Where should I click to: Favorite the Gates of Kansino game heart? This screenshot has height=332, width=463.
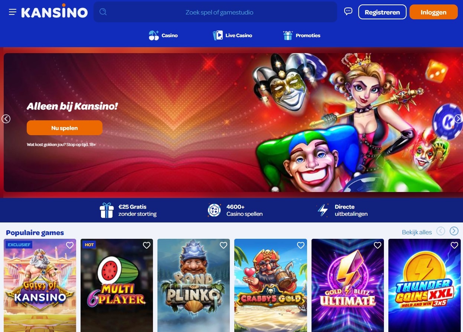pos(70,245)
